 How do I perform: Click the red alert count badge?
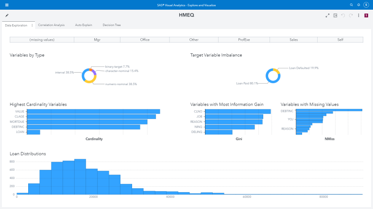point(366,15)
